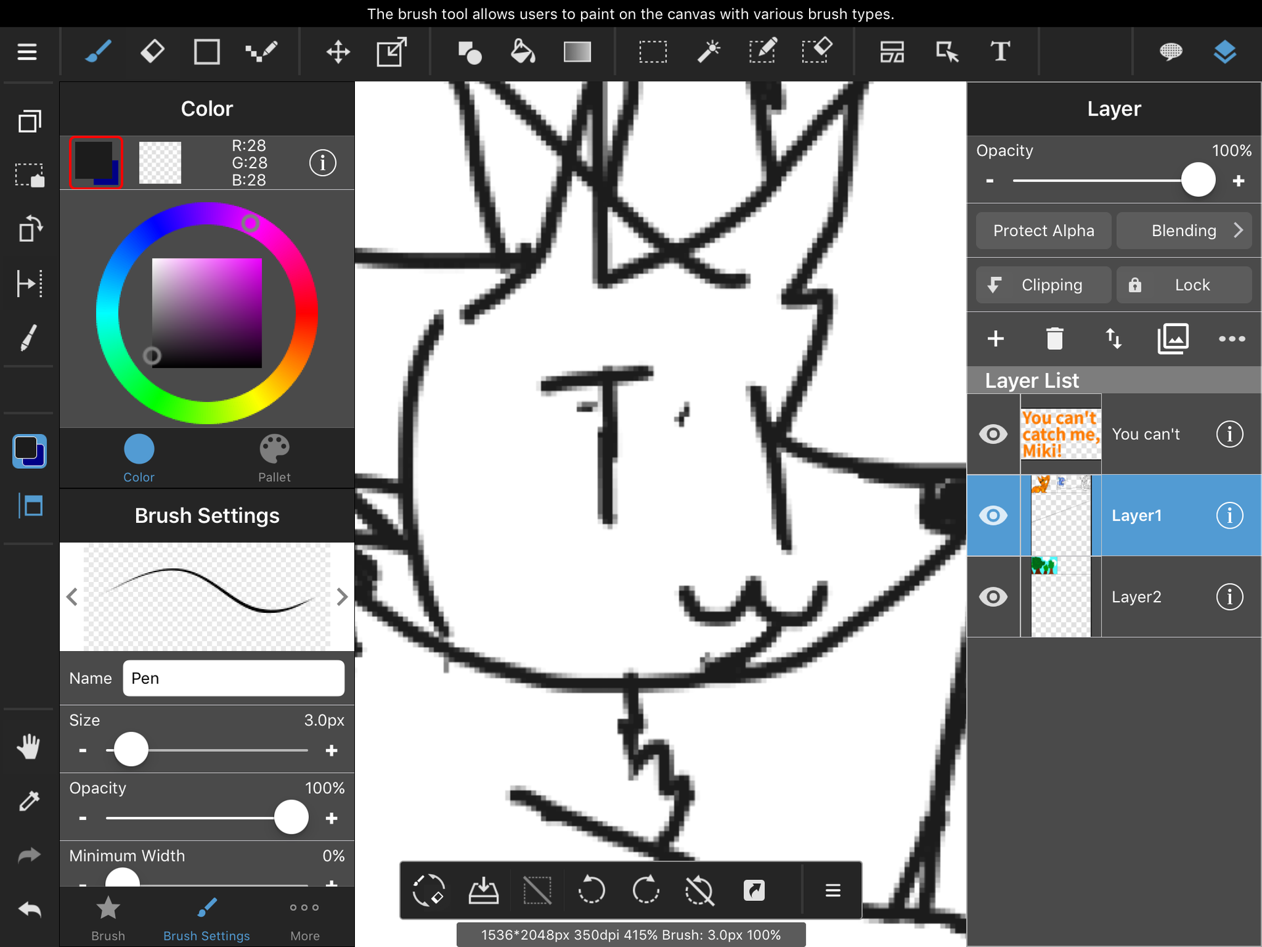The height and width of the screenshot is (947, 1262).
Task: Click the brush Size slider handle
Action: click(131, 750)
